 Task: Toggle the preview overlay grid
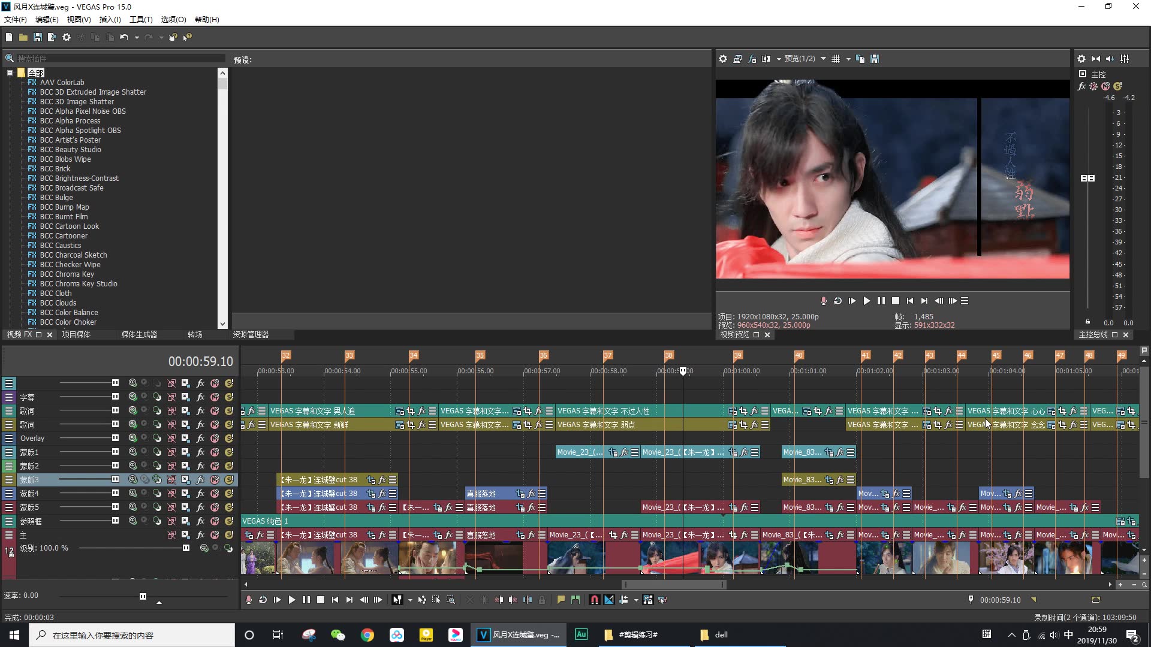(x=836, y=59)
